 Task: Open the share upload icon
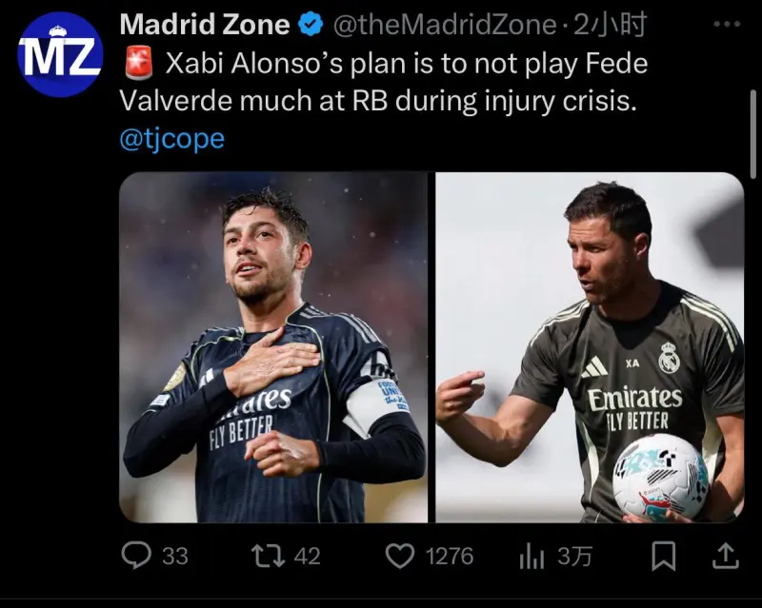pyautogui.click(x=726, y=556)
